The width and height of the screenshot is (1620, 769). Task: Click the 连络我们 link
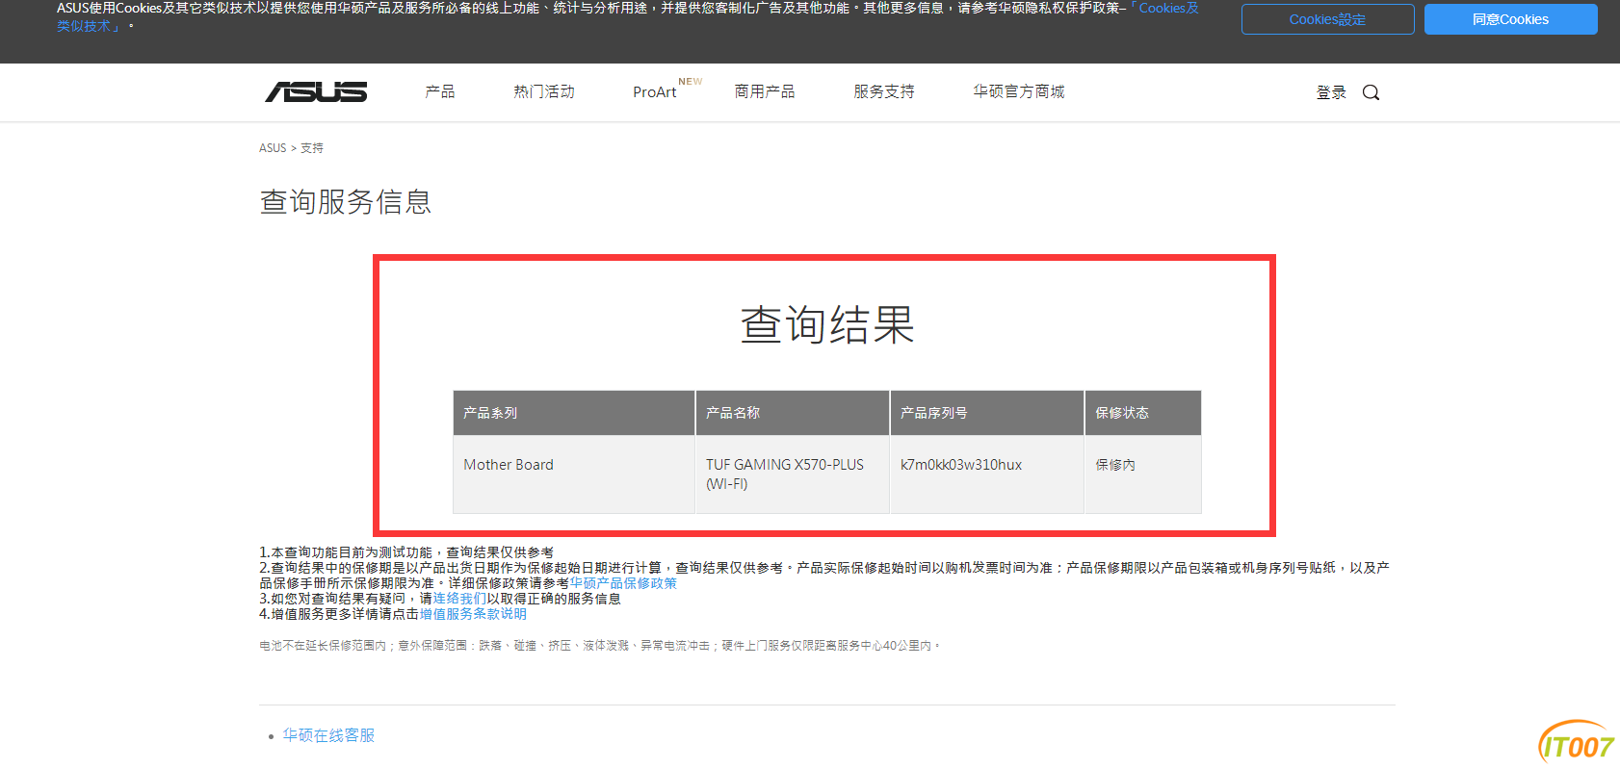[x=459, y=599]
